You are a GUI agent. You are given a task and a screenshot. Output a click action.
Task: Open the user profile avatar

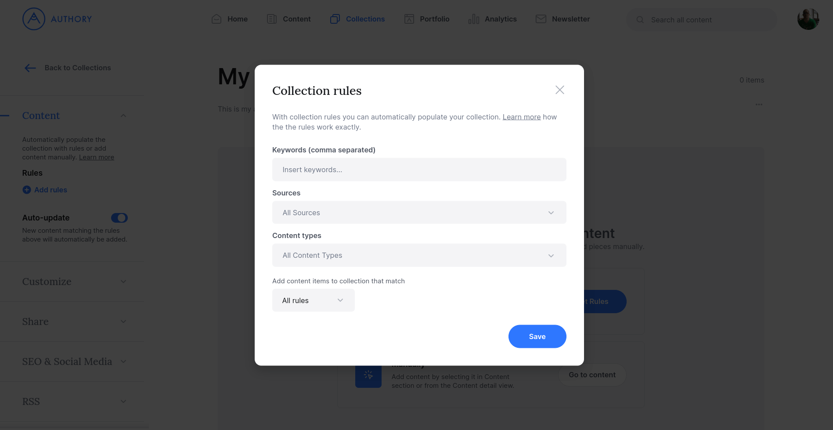[x=808, y=19]
